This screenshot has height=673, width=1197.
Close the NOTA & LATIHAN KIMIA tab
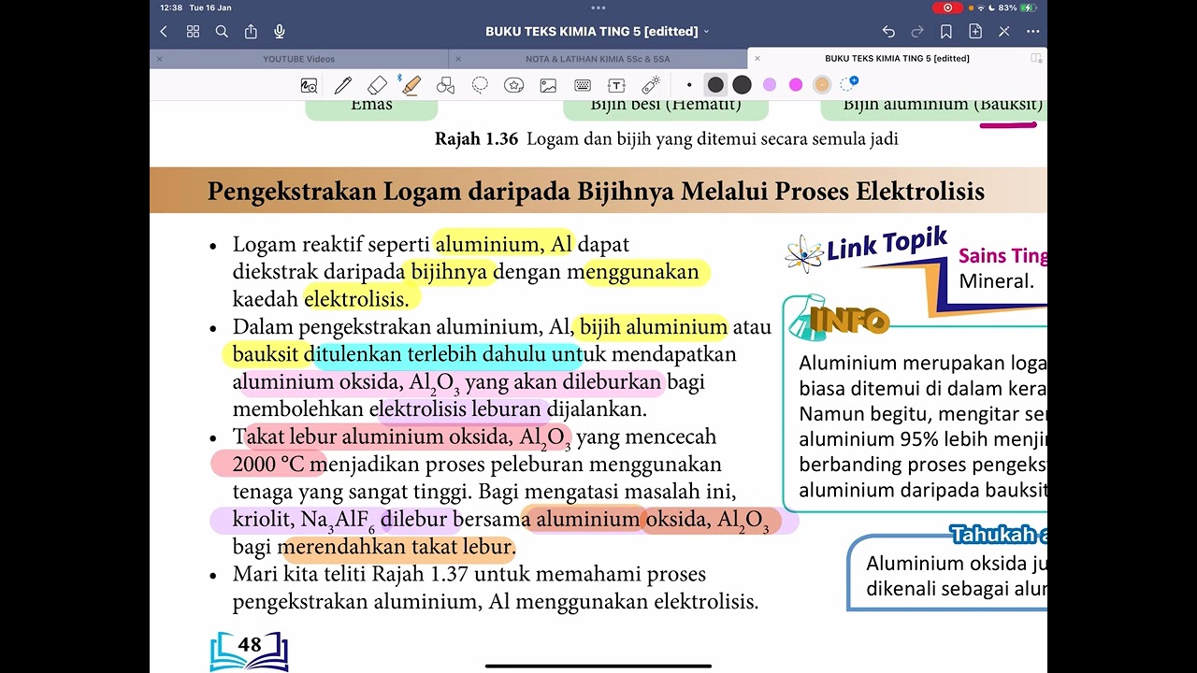(x=458, y=59)
